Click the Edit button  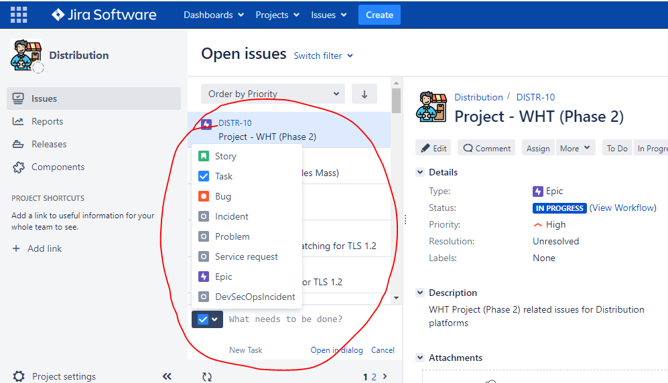pos(433,148)
